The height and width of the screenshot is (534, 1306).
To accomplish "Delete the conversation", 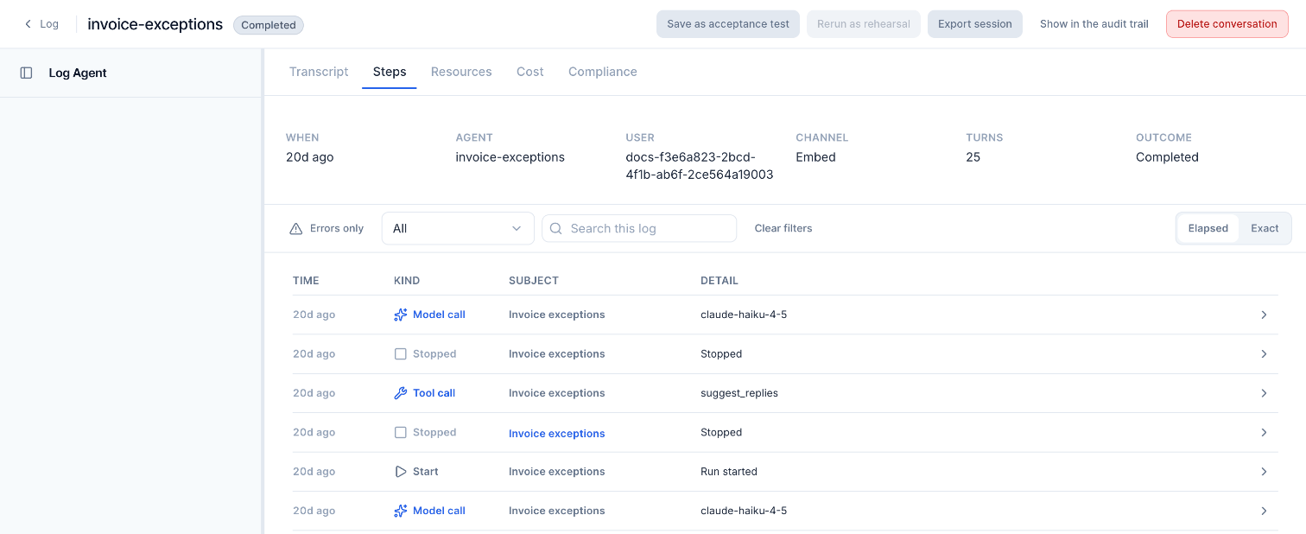I will [x=1227, y=24].
